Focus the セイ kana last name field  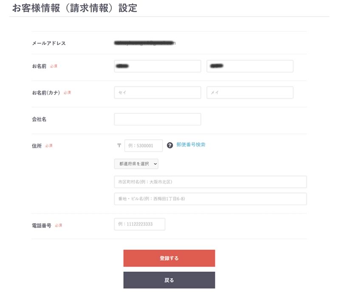point(157,93)
